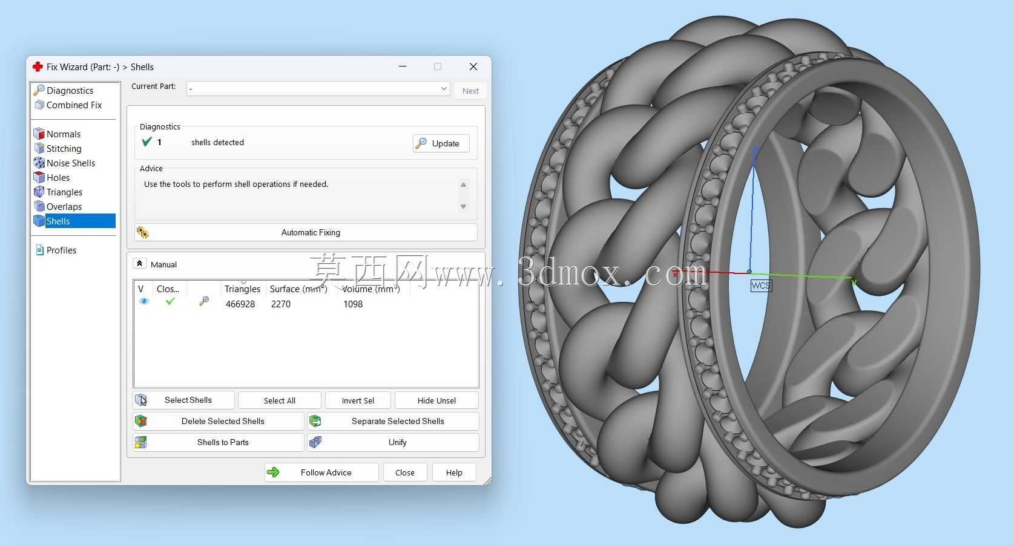The width and height of the screenshot is (1014, 545).
Task: Click the Advice scroll down arrow
Action: [x=463, y=207]
